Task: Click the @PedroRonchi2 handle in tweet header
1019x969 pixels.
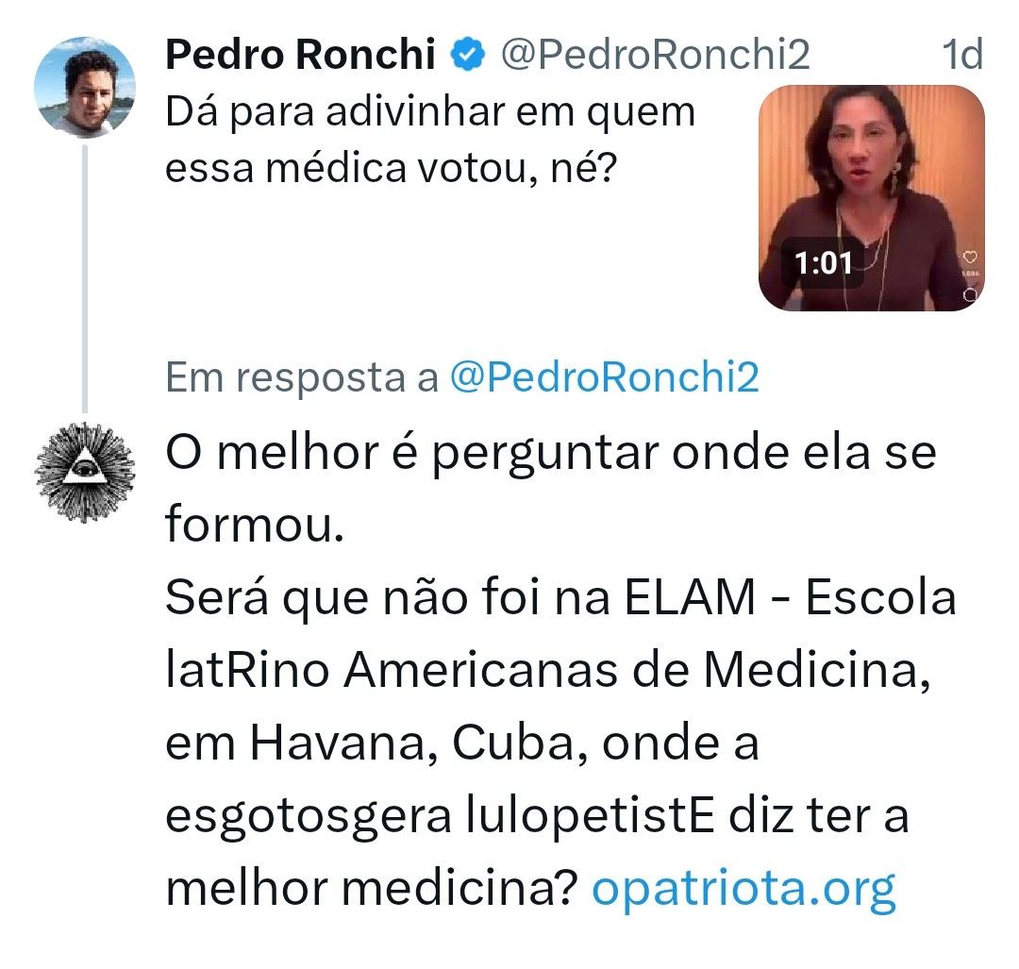Action: [x=654, y=56]
